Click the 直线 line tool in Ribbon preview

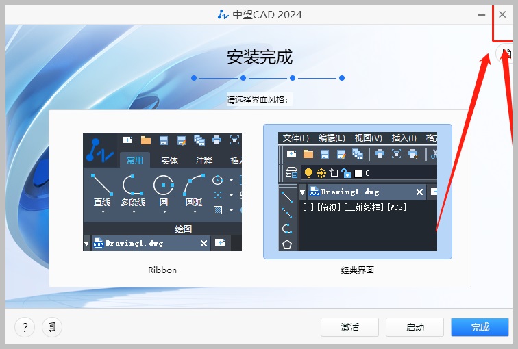click(102, 190)
